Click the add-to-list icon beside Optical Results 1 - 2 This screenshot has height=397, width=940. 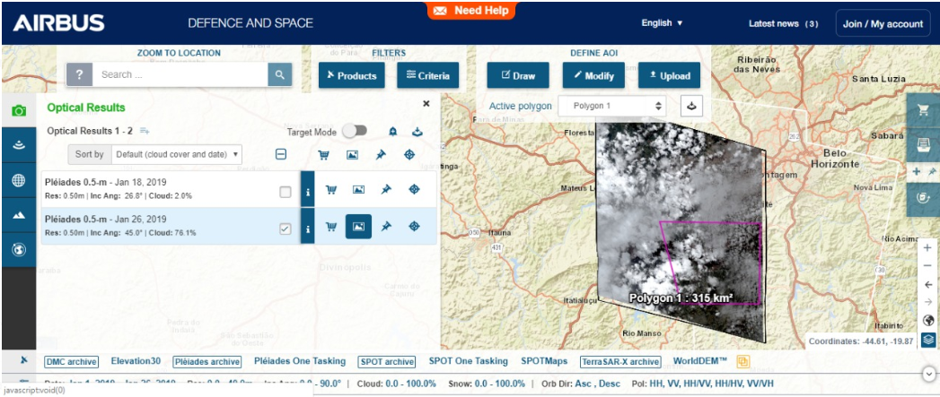[x=145, y=131]
